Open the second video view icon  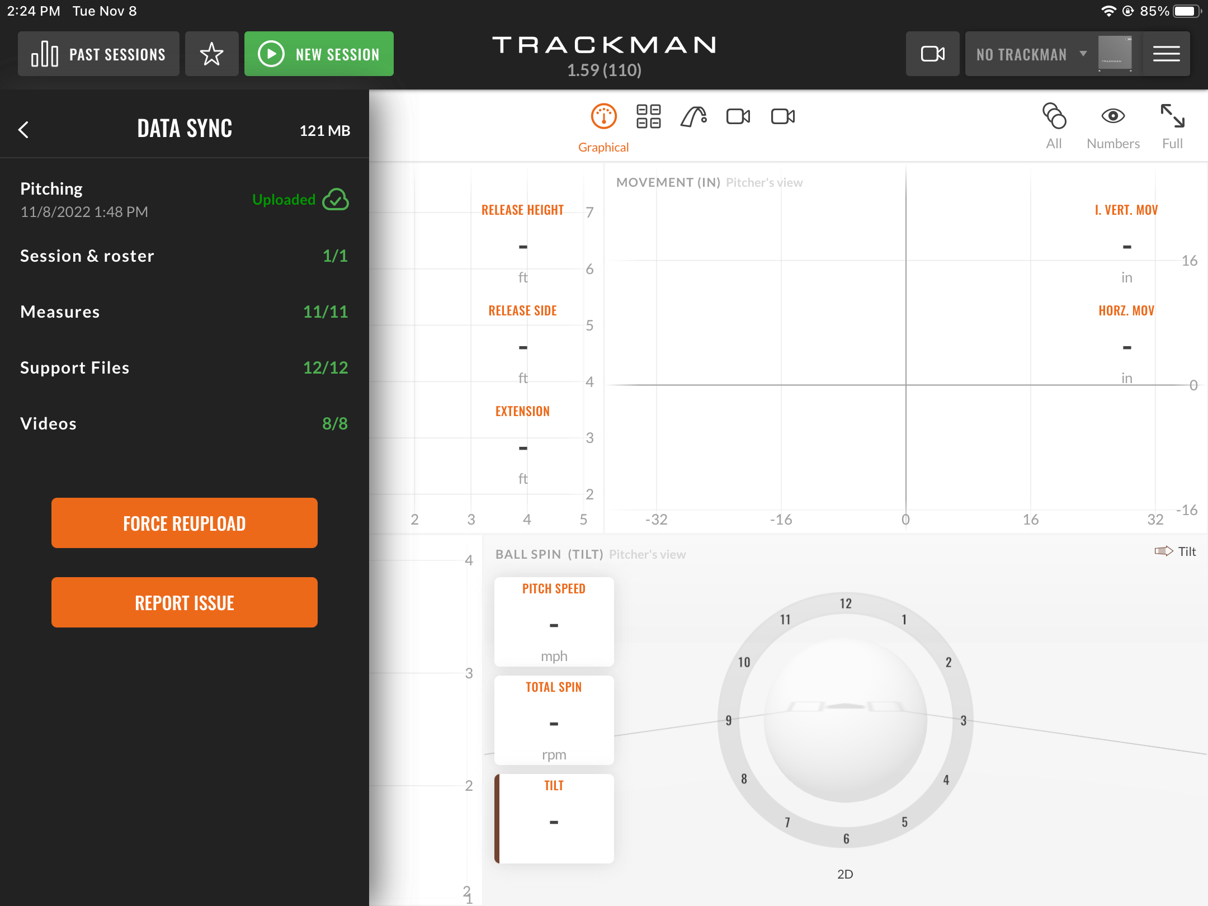(x=783, y=116)
